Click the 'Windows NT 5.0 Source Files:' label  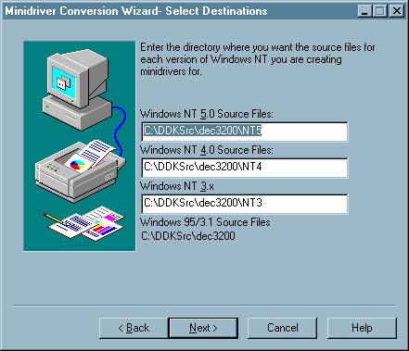tap(207, 114)
